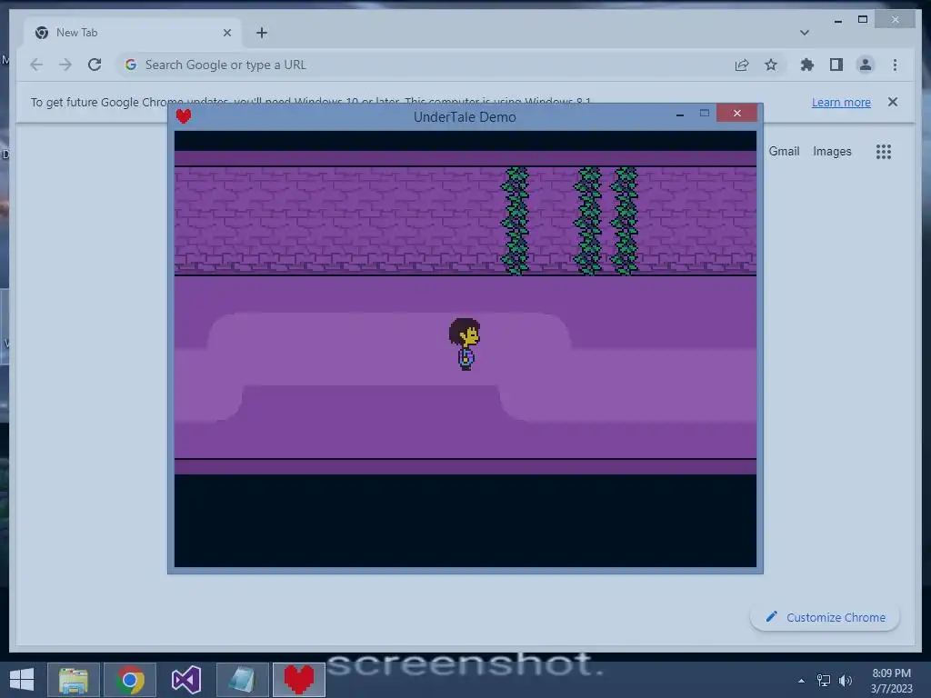The image size is (931, 698).
Task: Close the UnderTale Demo window
Action: pos(736,113)
